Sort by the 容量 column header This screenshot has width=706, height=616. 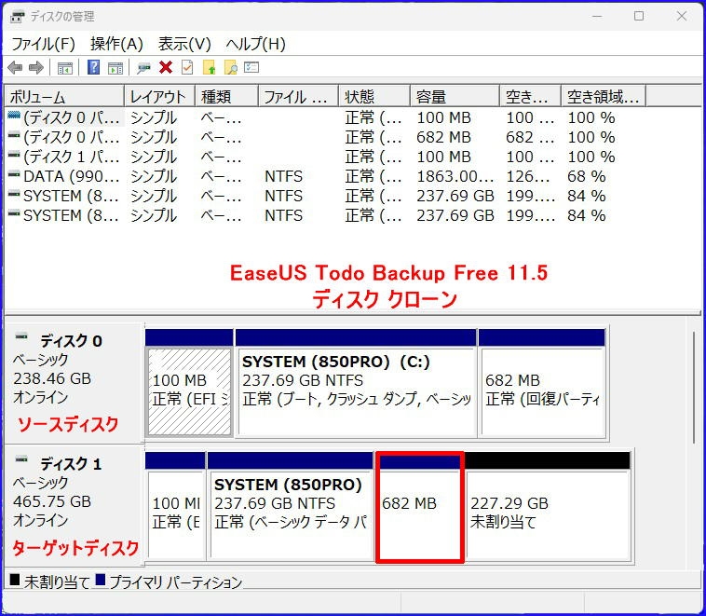point(455,96)
